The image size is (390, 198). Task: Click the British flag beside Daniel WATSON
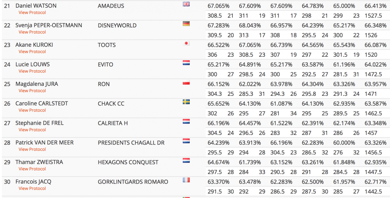(x=186, y=4)
